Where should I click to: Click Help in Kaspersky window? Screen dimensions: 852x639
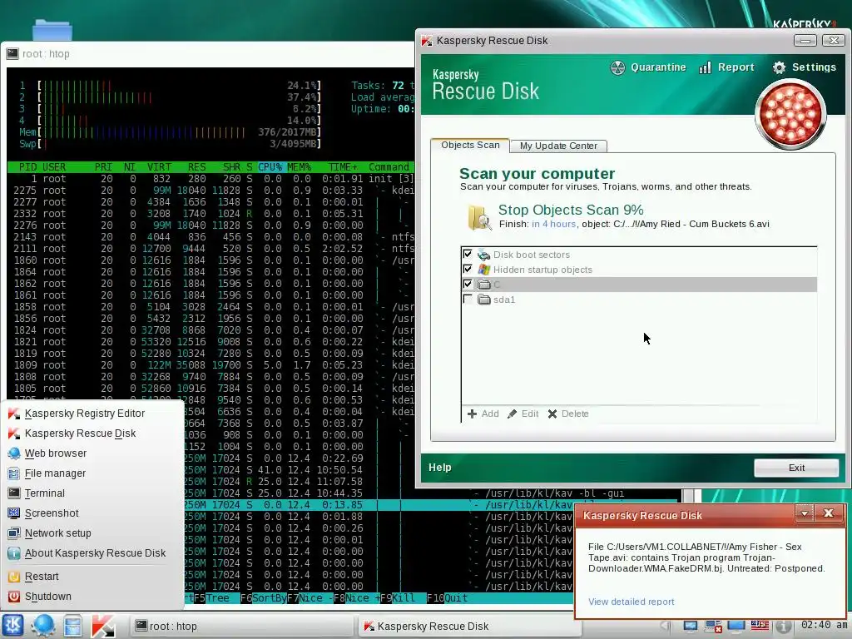[x=439, y=468]
